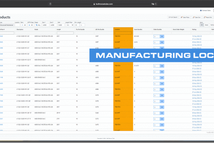Click the Multi Search button
The image size is (214, 143).
pyautogui.click(x=173, y=17)
